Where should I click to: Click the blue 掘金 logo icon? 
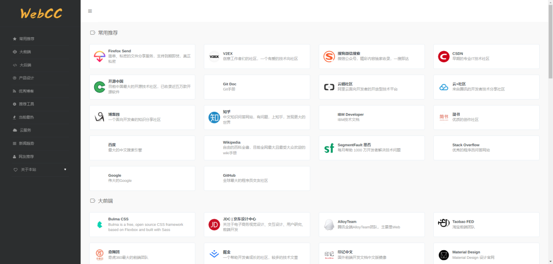coord(214,254)
